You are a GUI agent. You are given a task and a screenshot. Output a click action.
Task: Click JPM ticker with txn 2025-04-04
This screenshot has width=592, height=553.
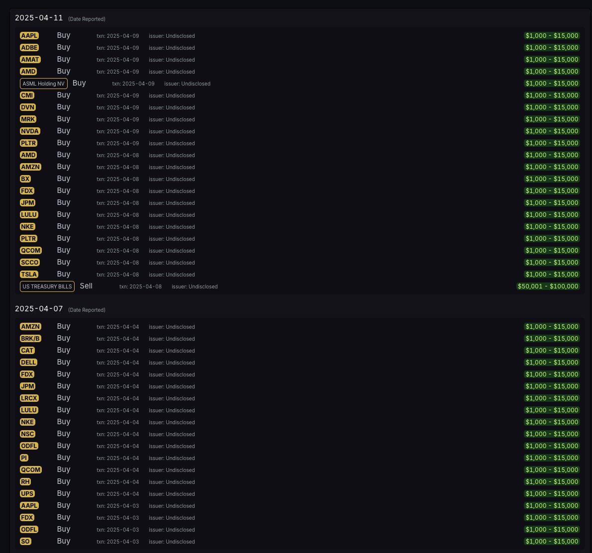(27, 386)
